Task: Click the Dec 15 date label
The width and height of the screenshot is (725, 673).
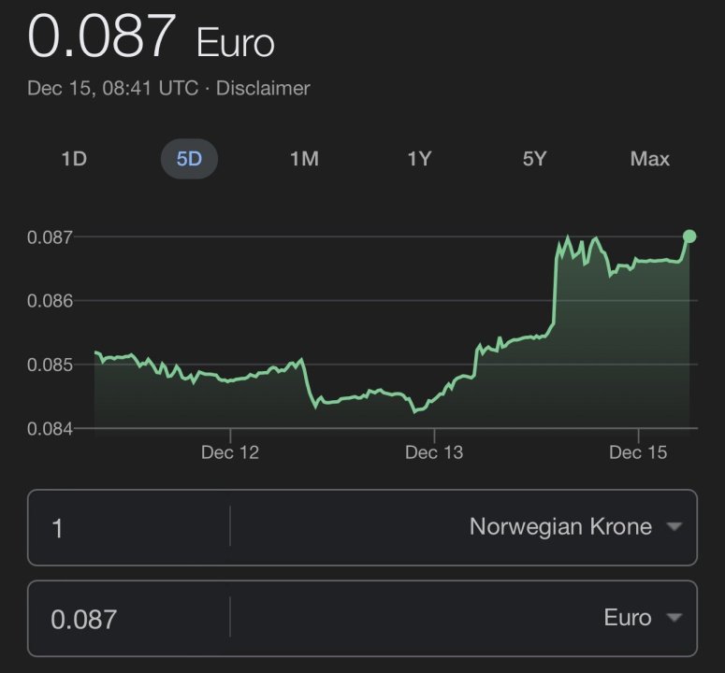Action: coord(638,452)
